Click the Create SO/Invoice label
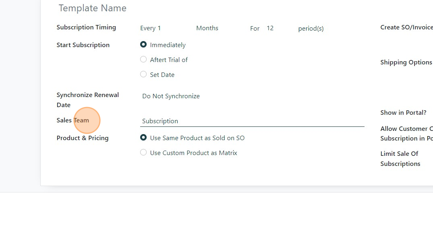The width and height of the screenshot is (433, 242). pyautogui.click(x=406, y=27)
